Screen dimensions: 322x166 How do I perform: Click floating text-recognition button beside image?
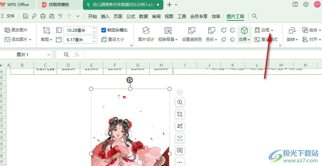pyautogui.click(x=180, y=138)
